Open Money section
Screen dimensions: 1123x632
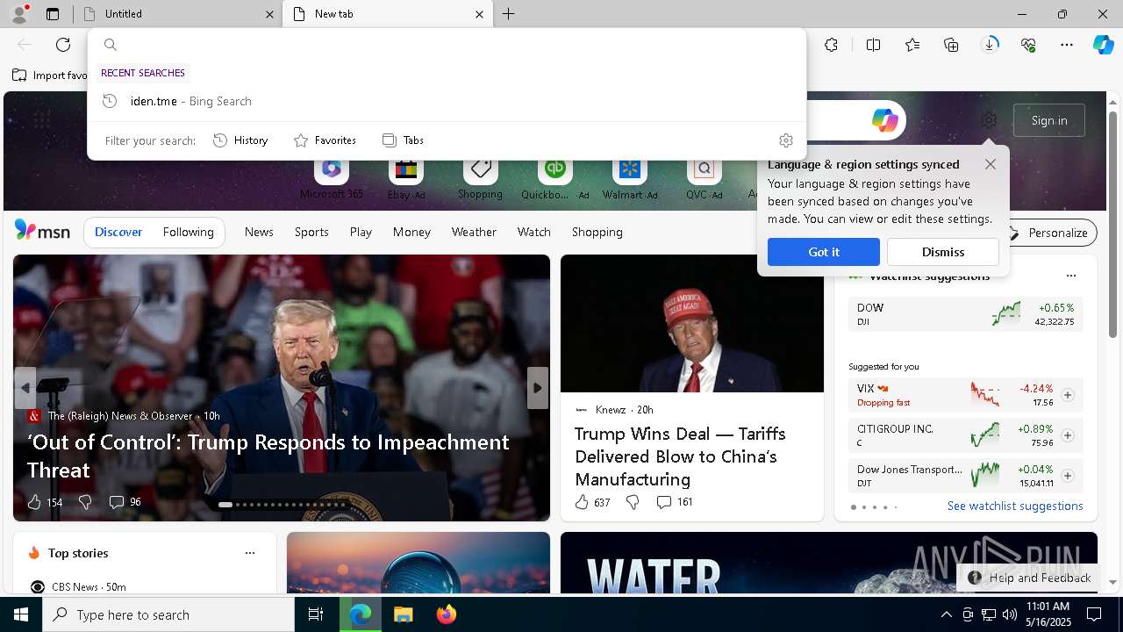tap(411, 233)
